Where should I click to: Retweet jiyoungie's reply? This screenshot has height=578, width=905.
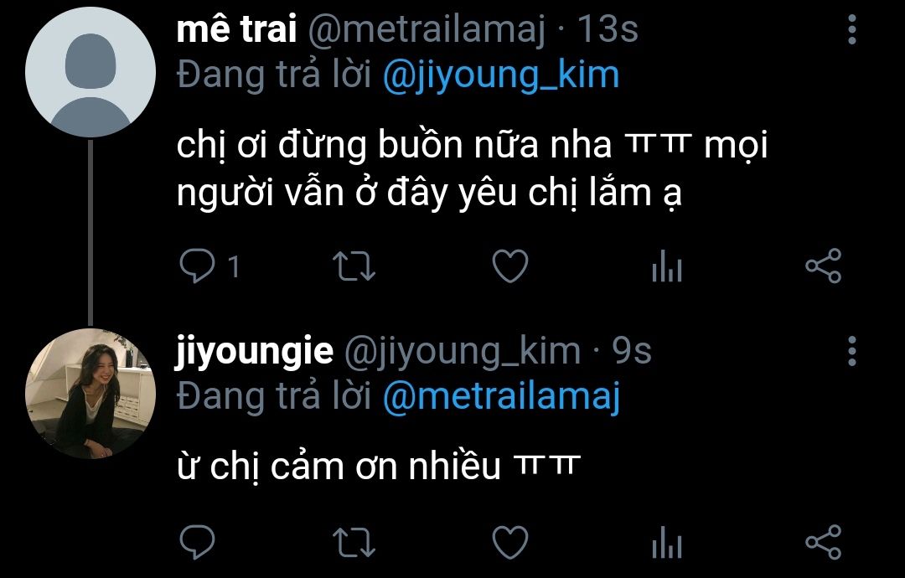tap(354, 542)
